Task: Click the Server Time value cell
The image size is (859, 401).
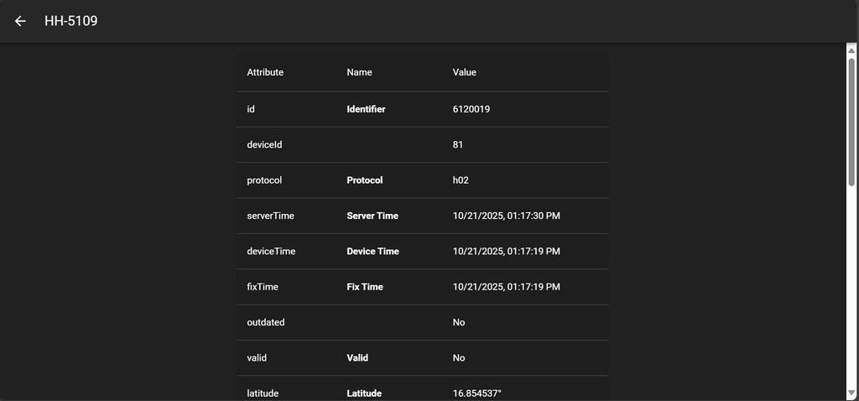Action: pos(506,216)
